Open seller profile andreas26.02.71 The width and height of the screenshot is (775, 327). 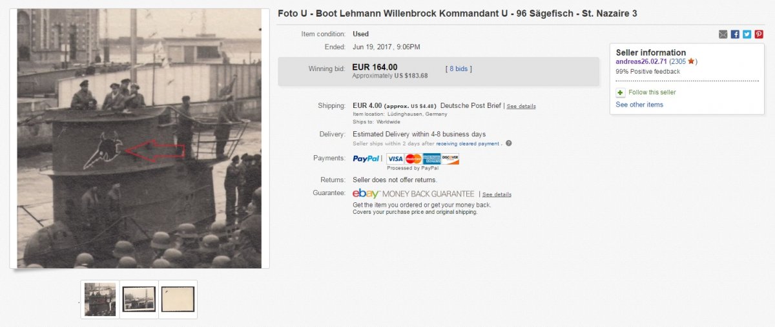click(641, 61)
